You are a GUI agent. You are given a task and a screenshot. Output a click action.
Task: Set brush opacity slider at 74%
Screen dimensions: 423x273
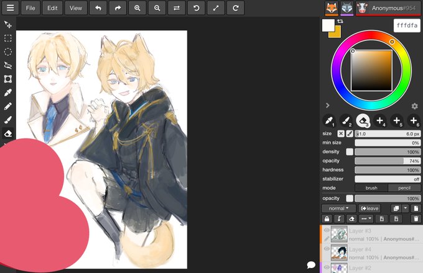388,161
